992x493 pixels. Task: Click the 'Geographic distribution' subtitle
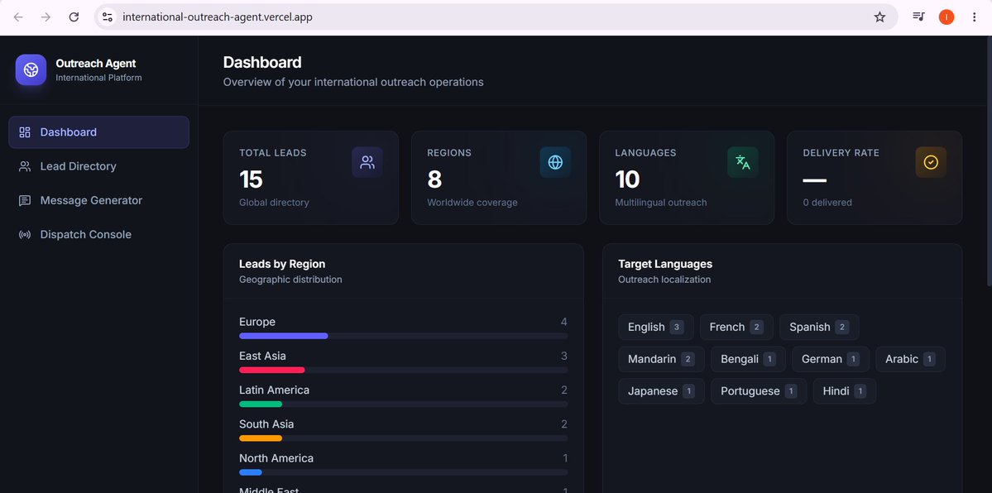[x=290, y=280]
